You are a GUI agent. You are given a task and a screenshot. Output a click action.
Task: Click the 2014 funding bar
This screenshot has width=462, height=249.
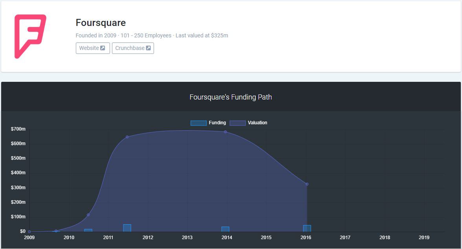[x=225, y=229]
